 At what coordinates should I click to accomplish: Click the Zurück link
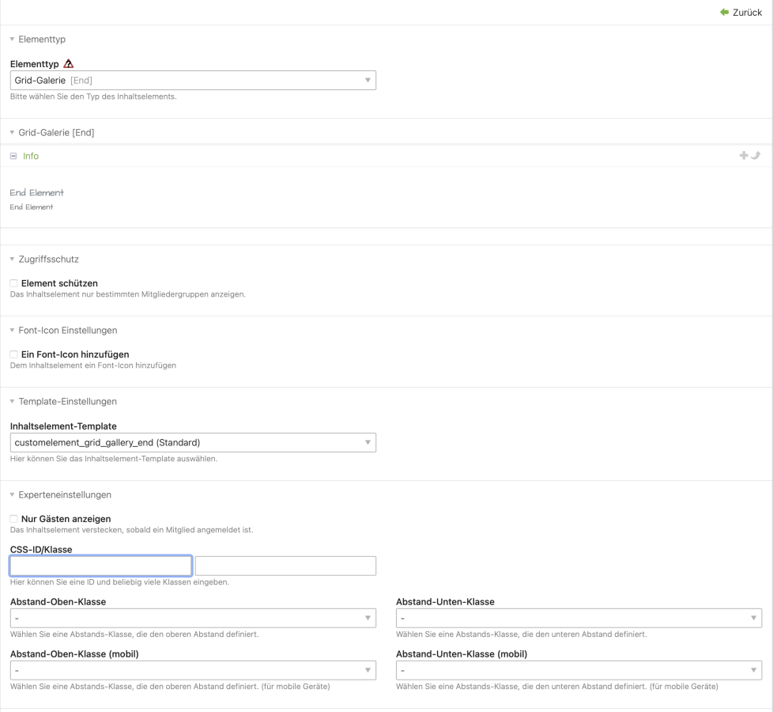(747, 13)
